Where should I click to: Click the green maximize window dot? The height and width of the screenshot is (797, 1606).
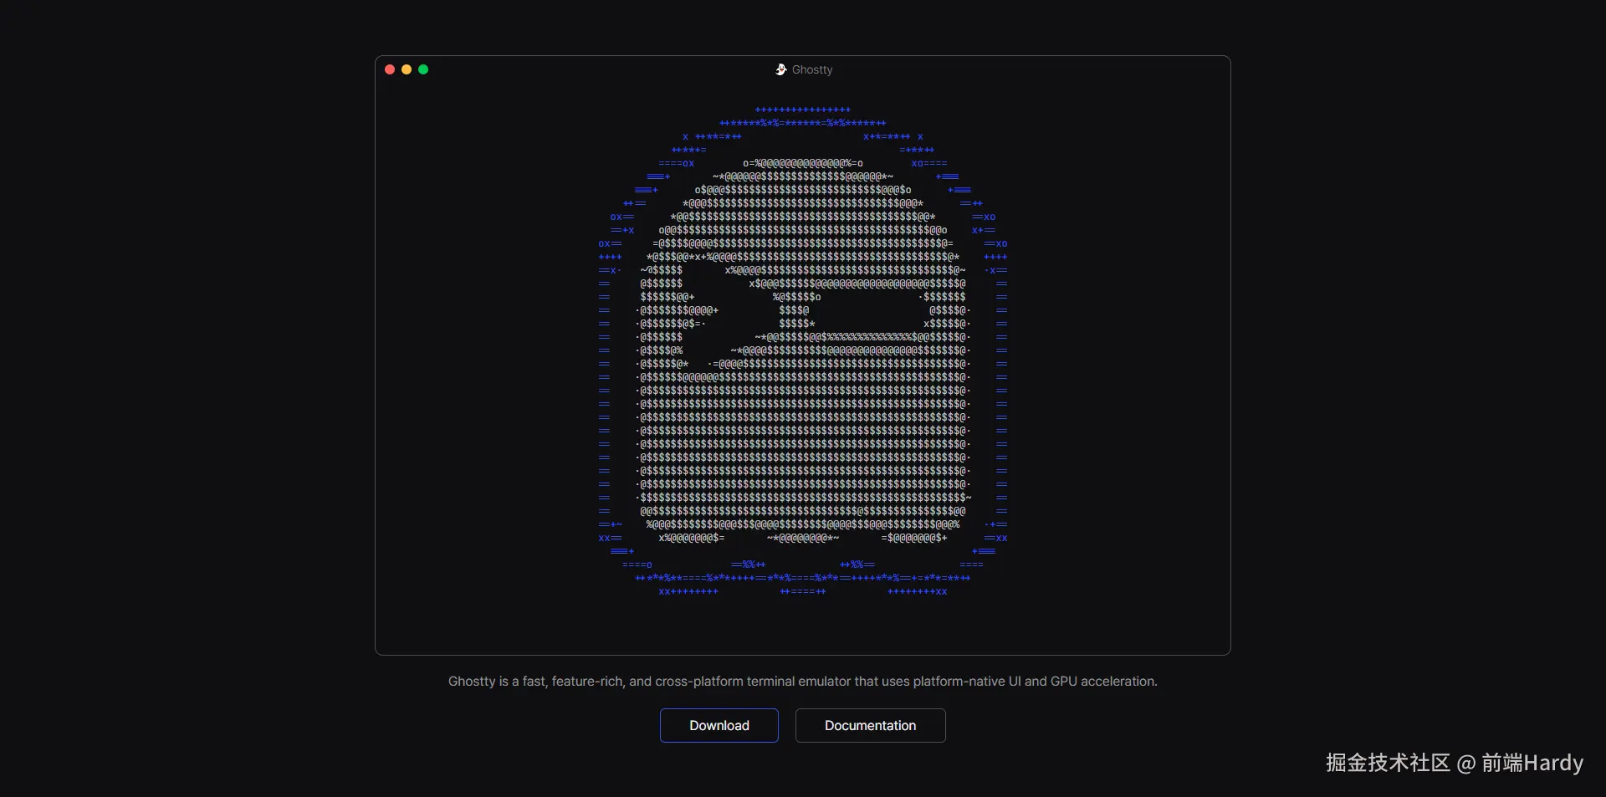423,69
